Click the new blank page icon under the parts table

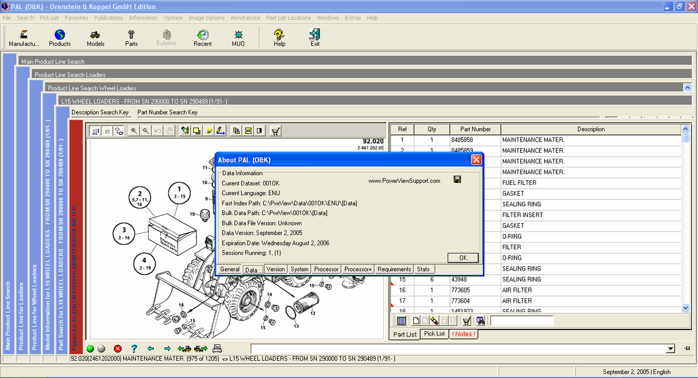pyautogui.click(x=416, y=321)
